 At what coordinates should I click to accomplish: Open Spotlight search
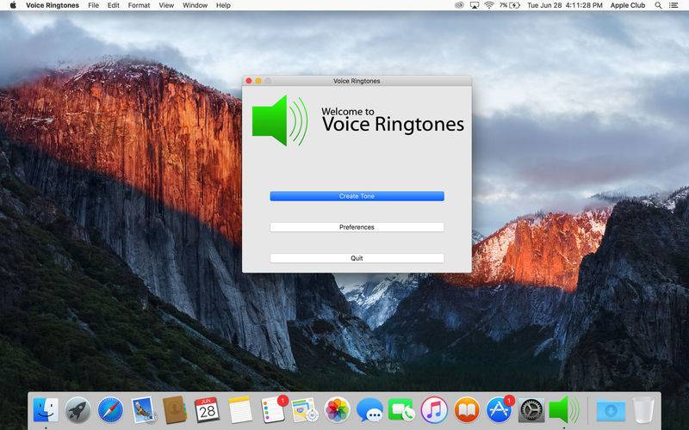click(x=658, y=5)
